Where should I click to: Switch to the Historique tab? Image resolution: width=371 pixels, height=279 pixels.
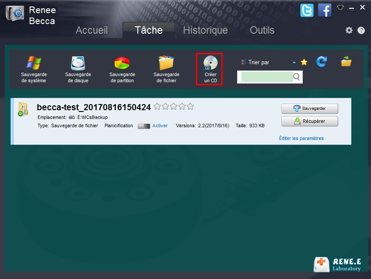pos(205,30)
